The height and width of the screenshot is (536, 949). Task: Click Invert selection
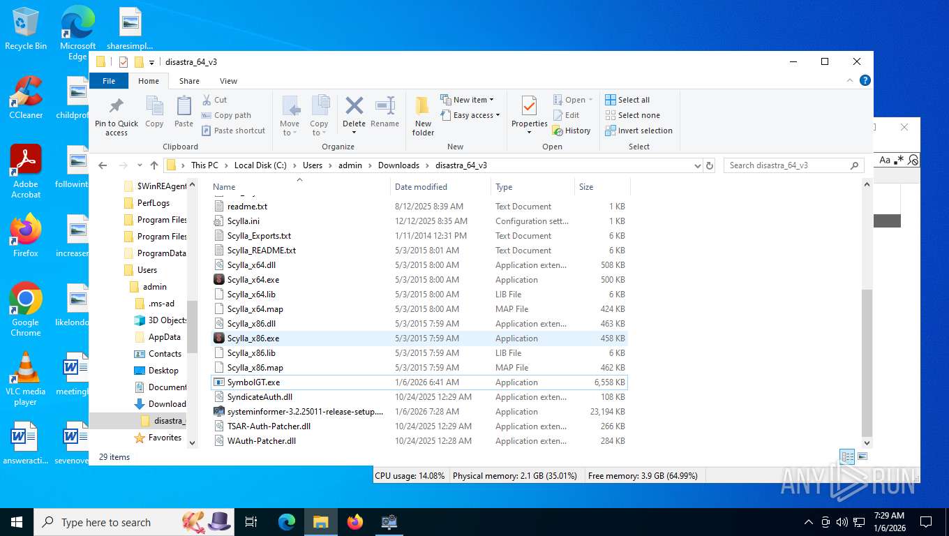638,131
